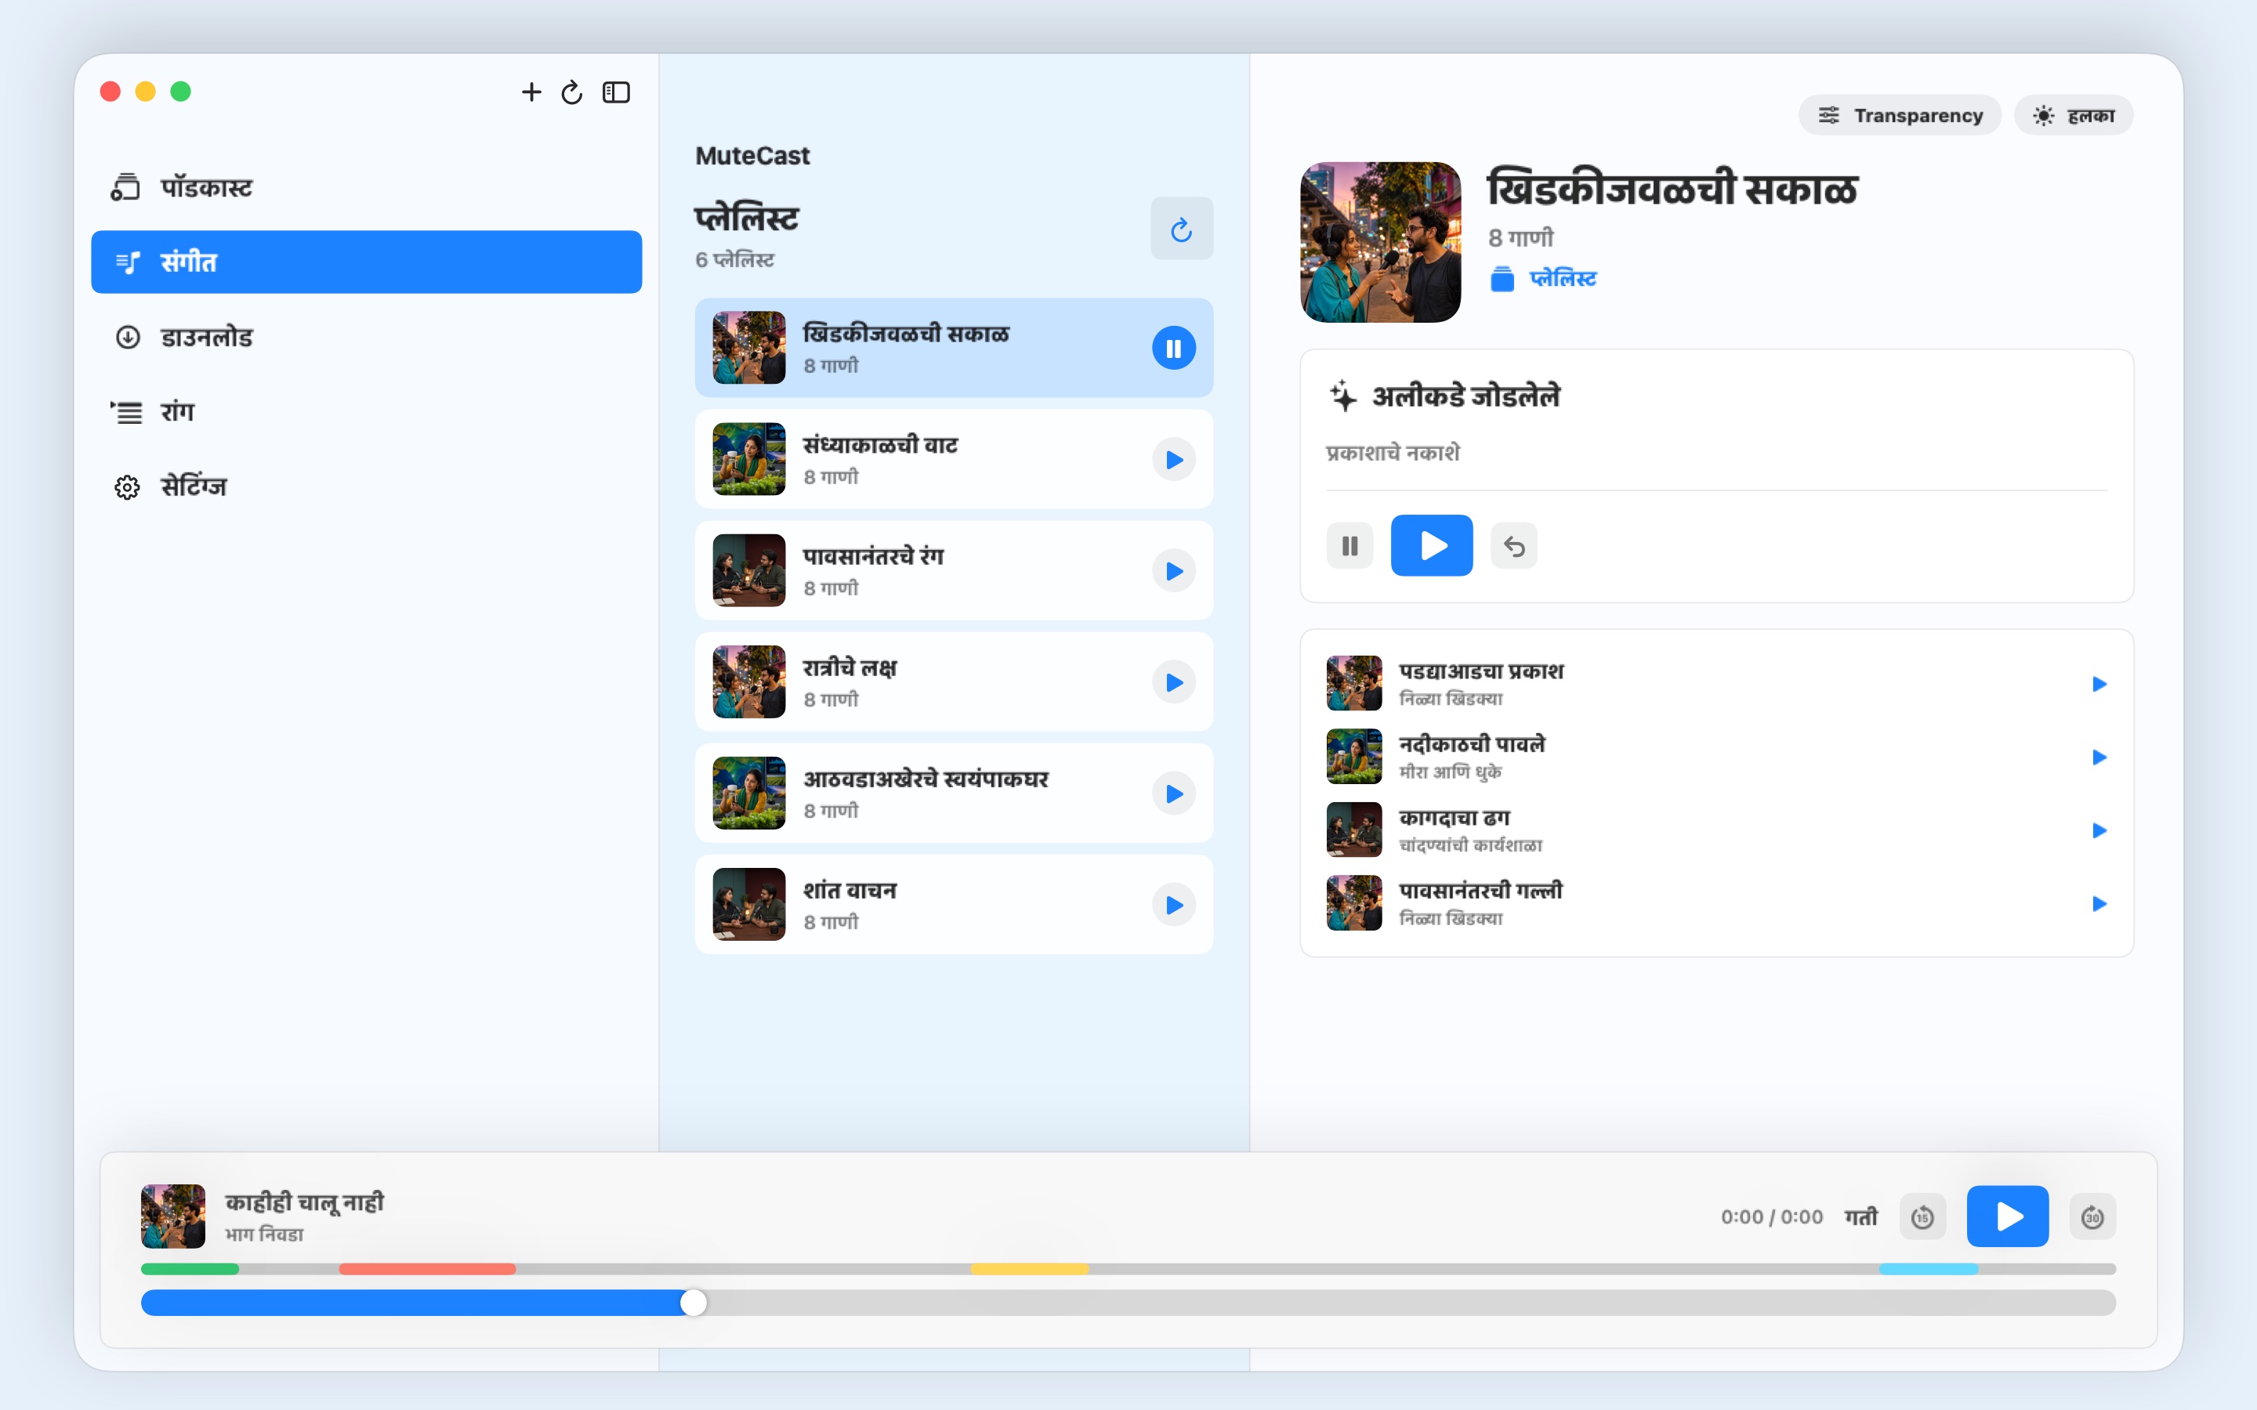The width and height of the screenshot is (2257, 1410).
Task: Pause the खिडकीजवळची सकाळ playlist
Action: click(1173, 348)
